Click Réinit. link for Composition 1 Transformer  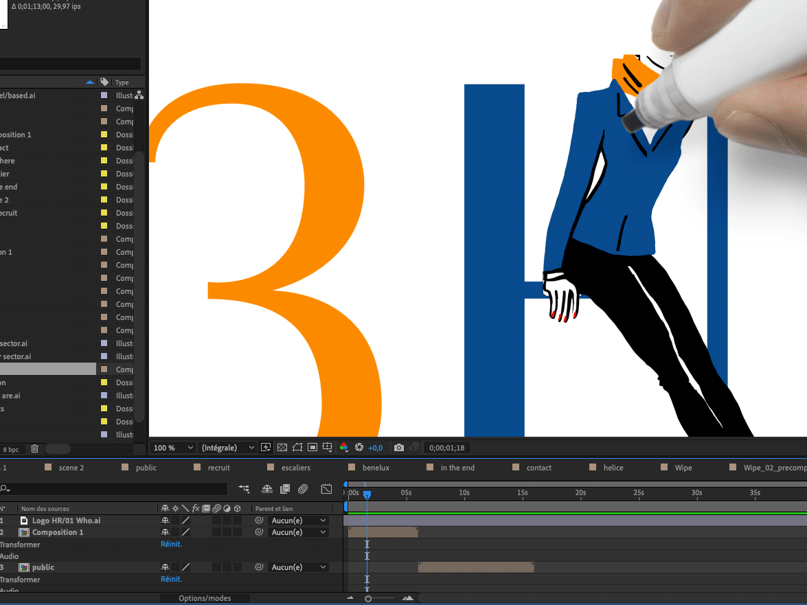pyautogui.click(x=171, y=544)
